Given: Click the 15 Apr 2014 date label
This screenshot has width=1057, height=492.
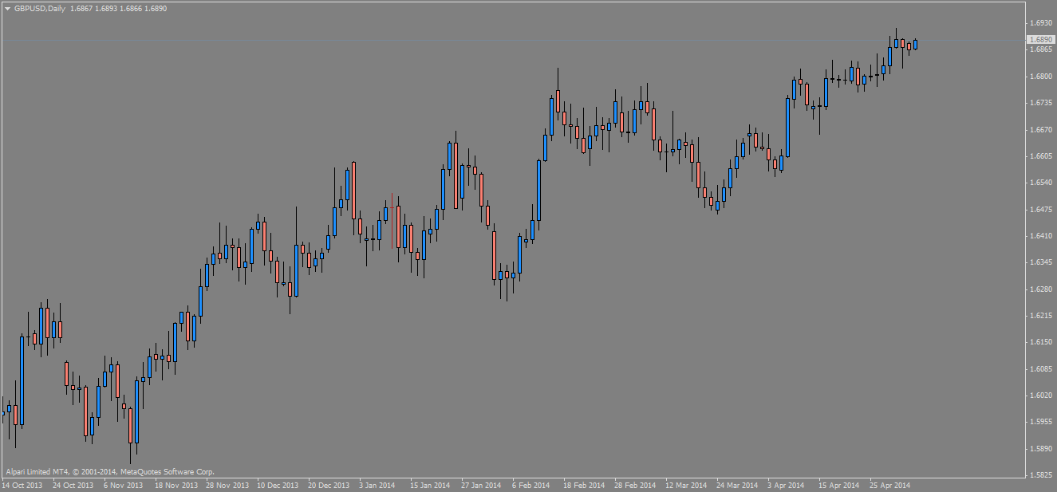Looking at the screenshot, I should pos(838,485).
